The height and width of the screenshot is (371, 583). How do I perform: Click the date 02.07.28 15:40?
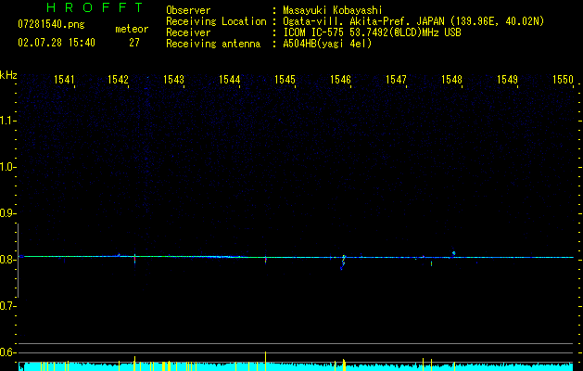click(57, 43)
